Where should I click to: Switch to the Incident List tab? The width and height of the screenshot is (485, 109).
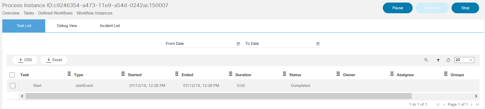(110, 26)
